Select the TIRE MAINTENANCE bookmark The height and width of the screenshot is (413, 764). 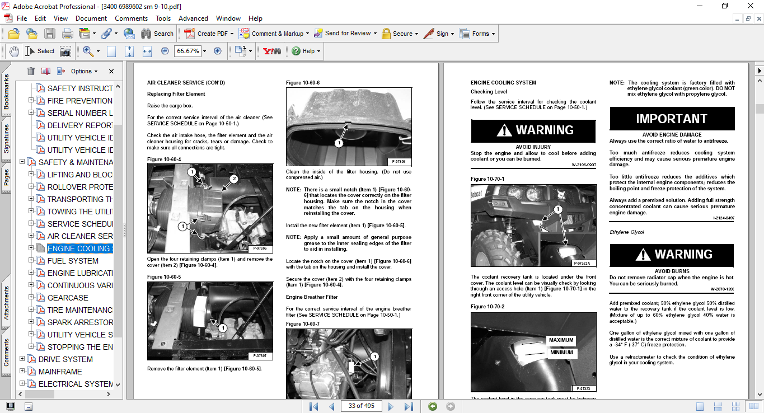[80, 310]
